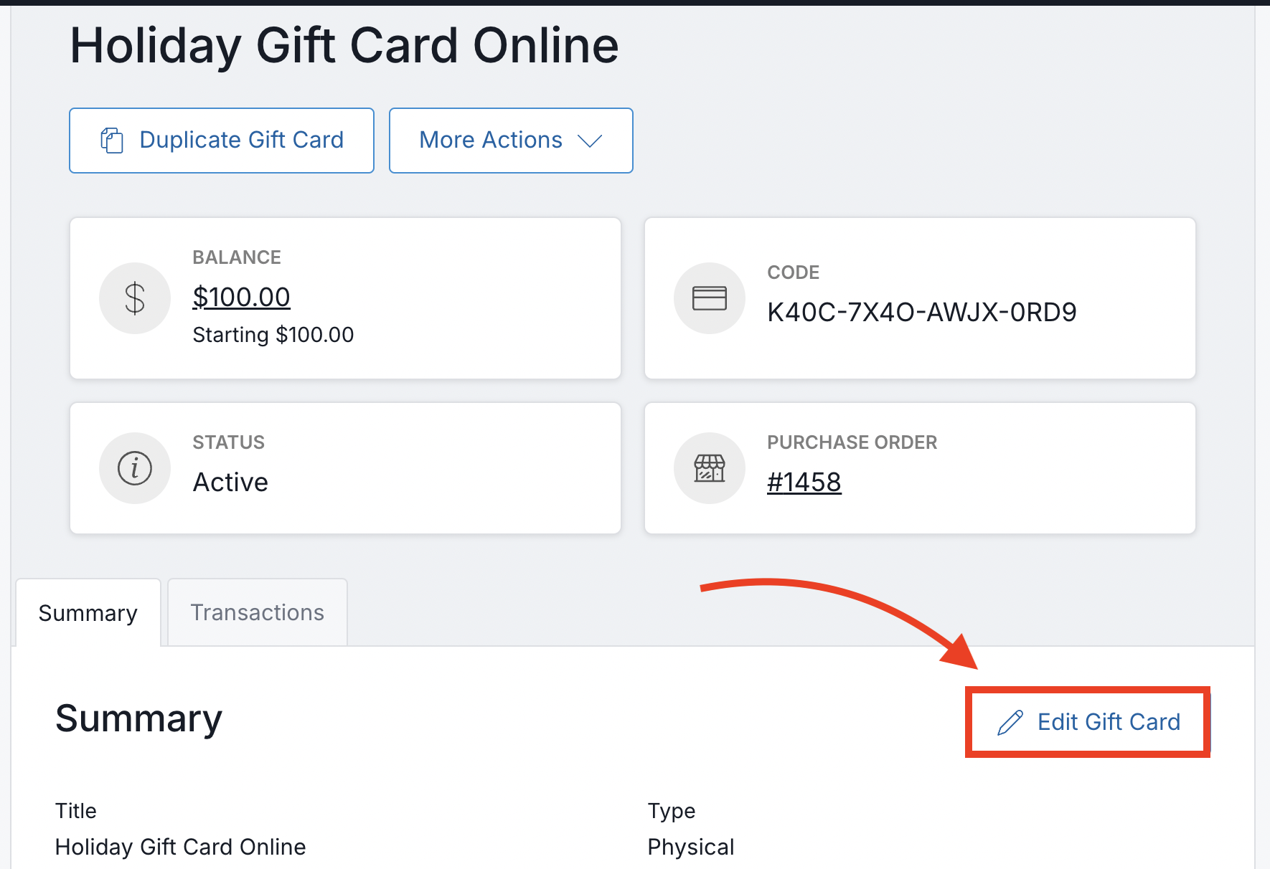
Task: Click the info icon next to Status
Action: (x=135, y=468)
